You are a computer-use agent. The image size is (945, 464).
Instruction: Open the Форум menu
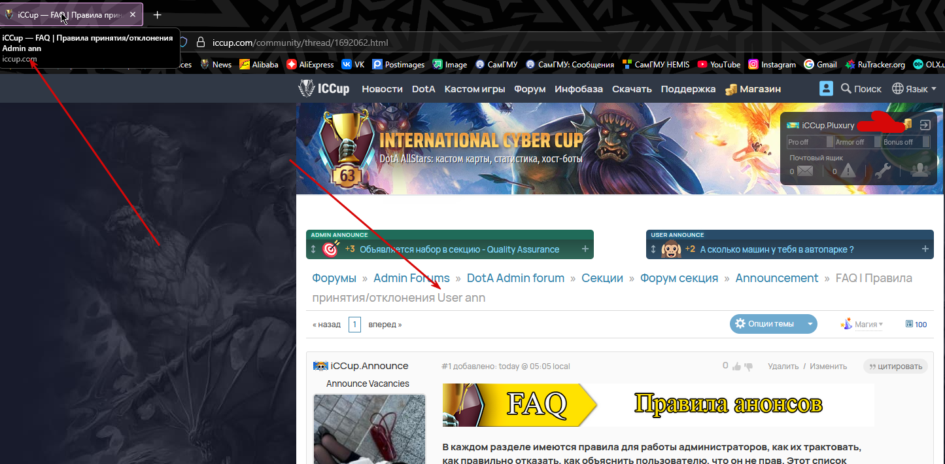(x=530, y=89)
